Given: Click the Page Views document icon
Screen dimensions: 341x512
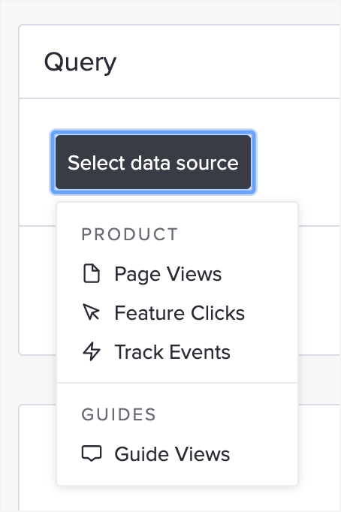Looking at the screenshot, I should coord(92,273).
